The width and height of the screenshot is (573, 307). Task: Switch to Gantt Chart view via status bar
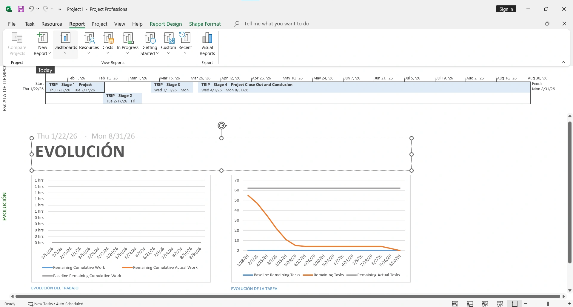click(455, 303)
